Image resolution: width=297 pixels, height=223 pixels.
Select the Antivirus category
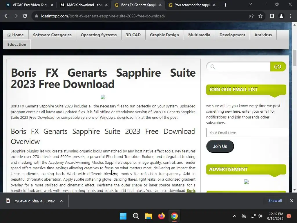pos(263,35)
